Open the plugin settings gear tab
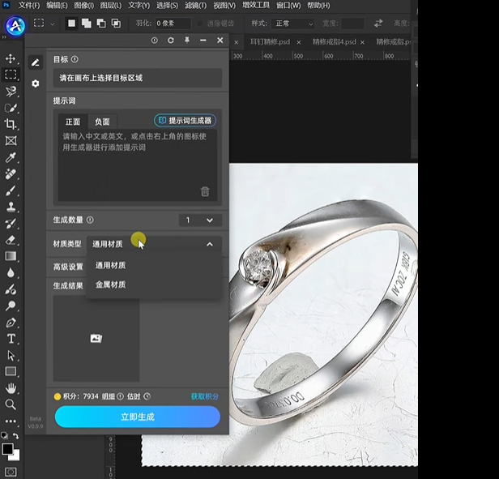The width and height of the screenshot is (499, 479). (36, 83)
